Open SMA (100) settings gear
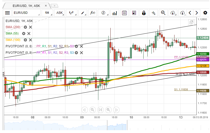The height and width of the screenshot is (133, 210). (25, 40)
